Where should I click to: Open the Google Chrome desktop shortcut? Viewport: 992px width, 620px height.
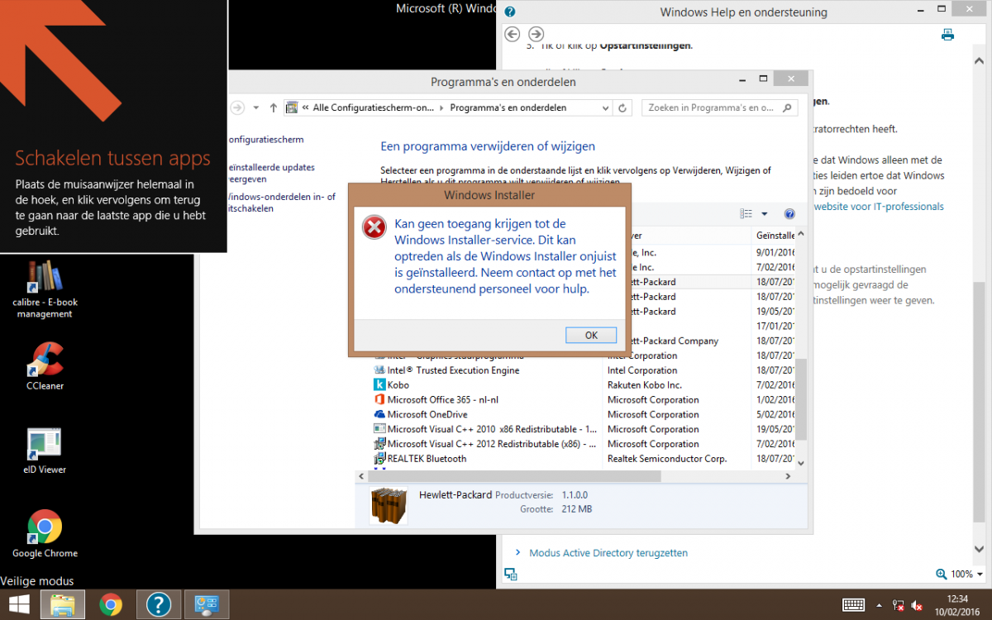[x=45, y=533]
